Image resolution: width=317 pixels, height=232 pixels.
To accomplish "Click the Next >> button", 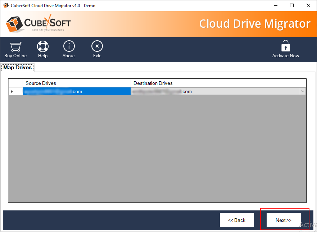I will click(x=284, y=220).
